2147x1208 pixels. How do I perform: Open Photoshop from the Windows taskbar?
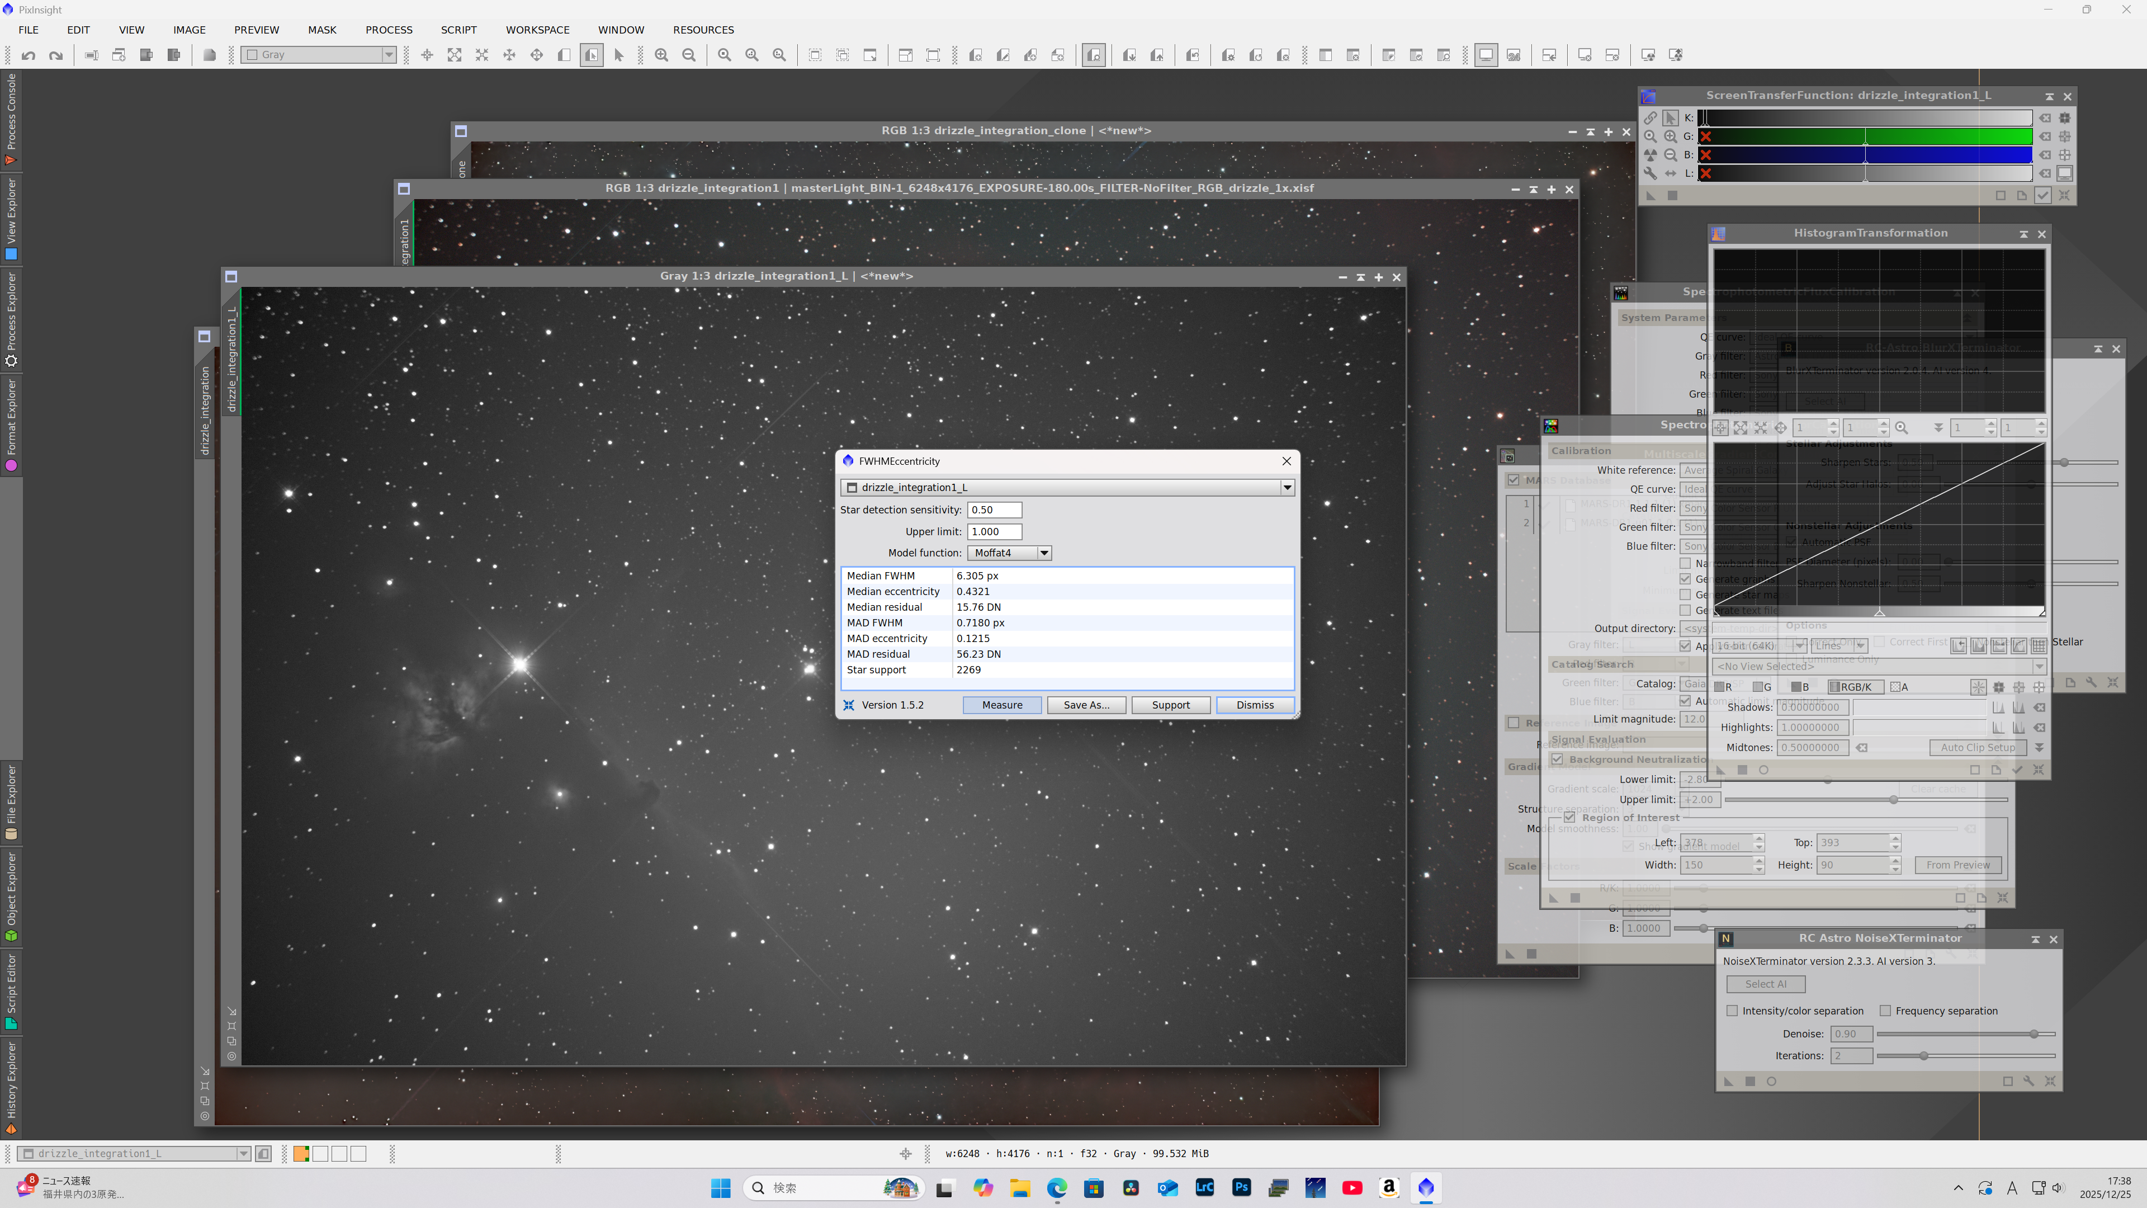pos(1241,1187)
